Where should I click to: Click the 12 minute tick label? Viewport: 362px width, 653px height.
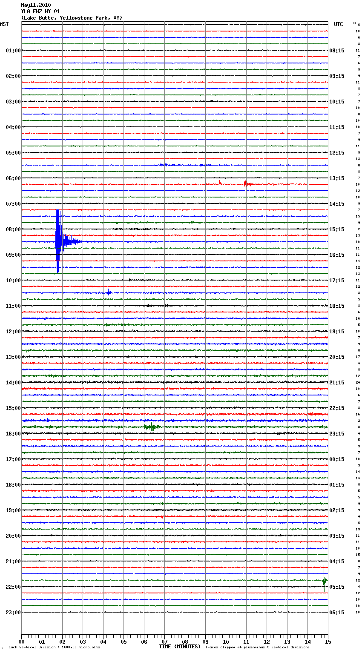(267, 642)
